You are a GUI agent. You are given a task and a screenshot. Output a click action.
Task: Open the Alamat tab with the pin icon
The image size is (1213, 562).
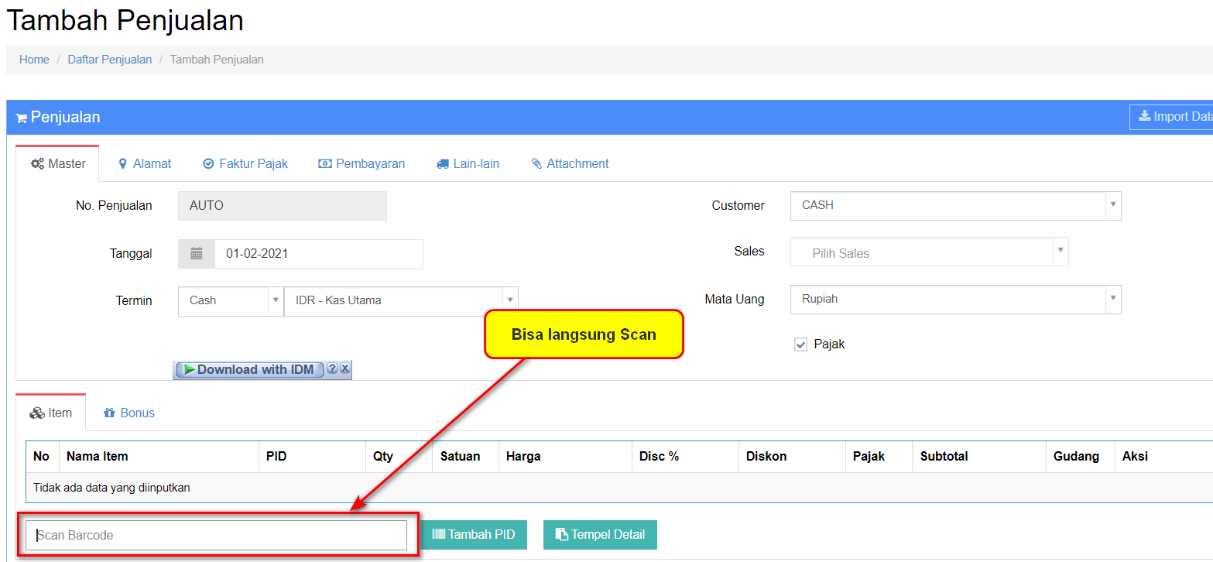click(145, 164)
